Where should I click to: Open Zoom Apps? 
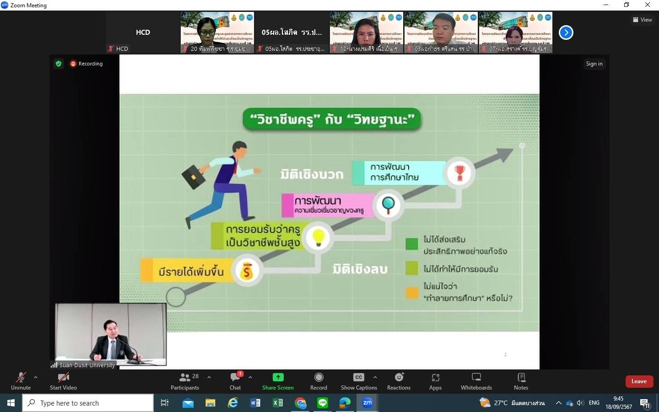pyautogui.click(x=435, y=381)
